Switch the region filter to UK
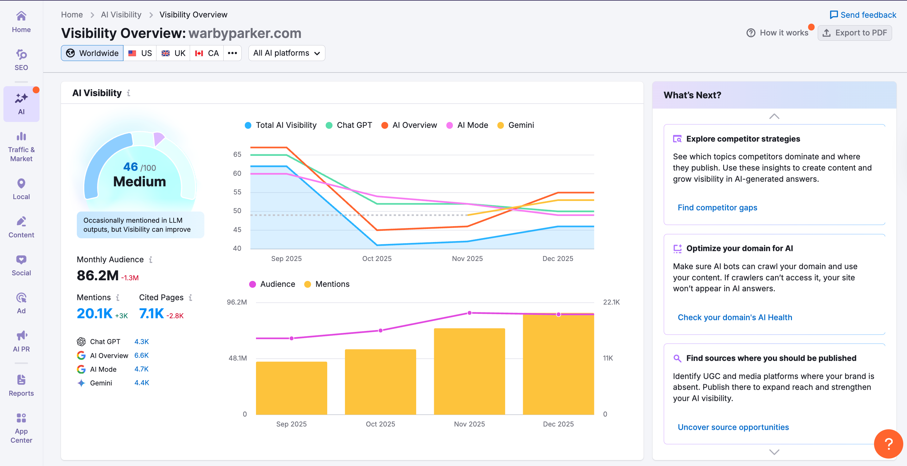907x466 pixels. coord(173,53)
